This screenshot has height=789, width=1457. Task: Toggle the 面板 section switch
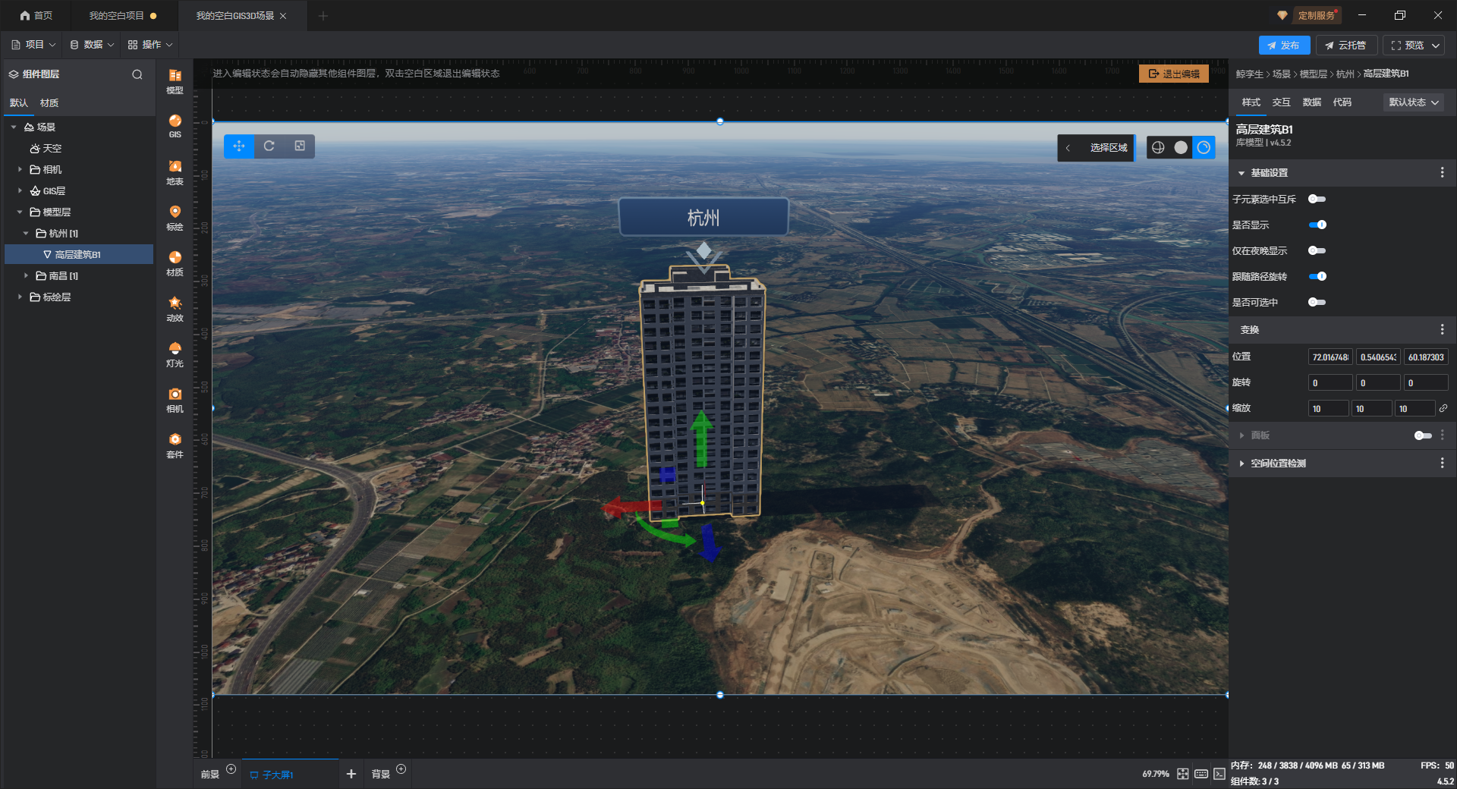1423,435
